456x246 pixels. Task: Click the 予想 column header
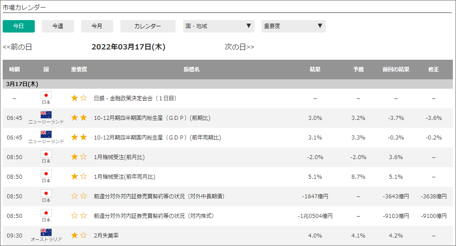[358, 70]
